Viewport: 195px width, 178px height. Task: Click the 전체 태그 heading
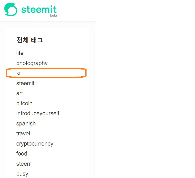click(30, 40)
